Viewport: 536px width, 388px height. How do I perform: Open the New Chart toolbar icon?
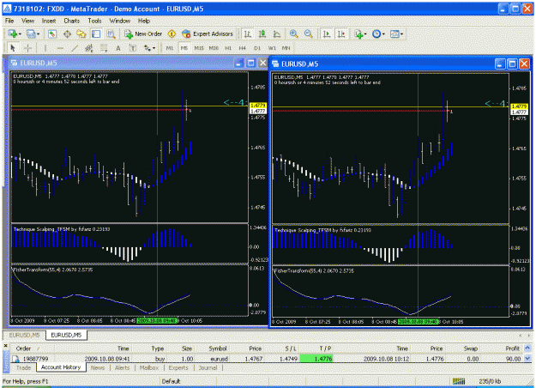pyautogui.click(x=13, y=33)
